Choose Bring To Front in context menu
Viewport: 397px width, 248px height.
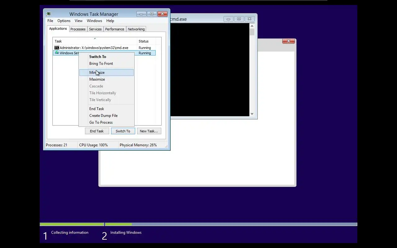[106, 64]
